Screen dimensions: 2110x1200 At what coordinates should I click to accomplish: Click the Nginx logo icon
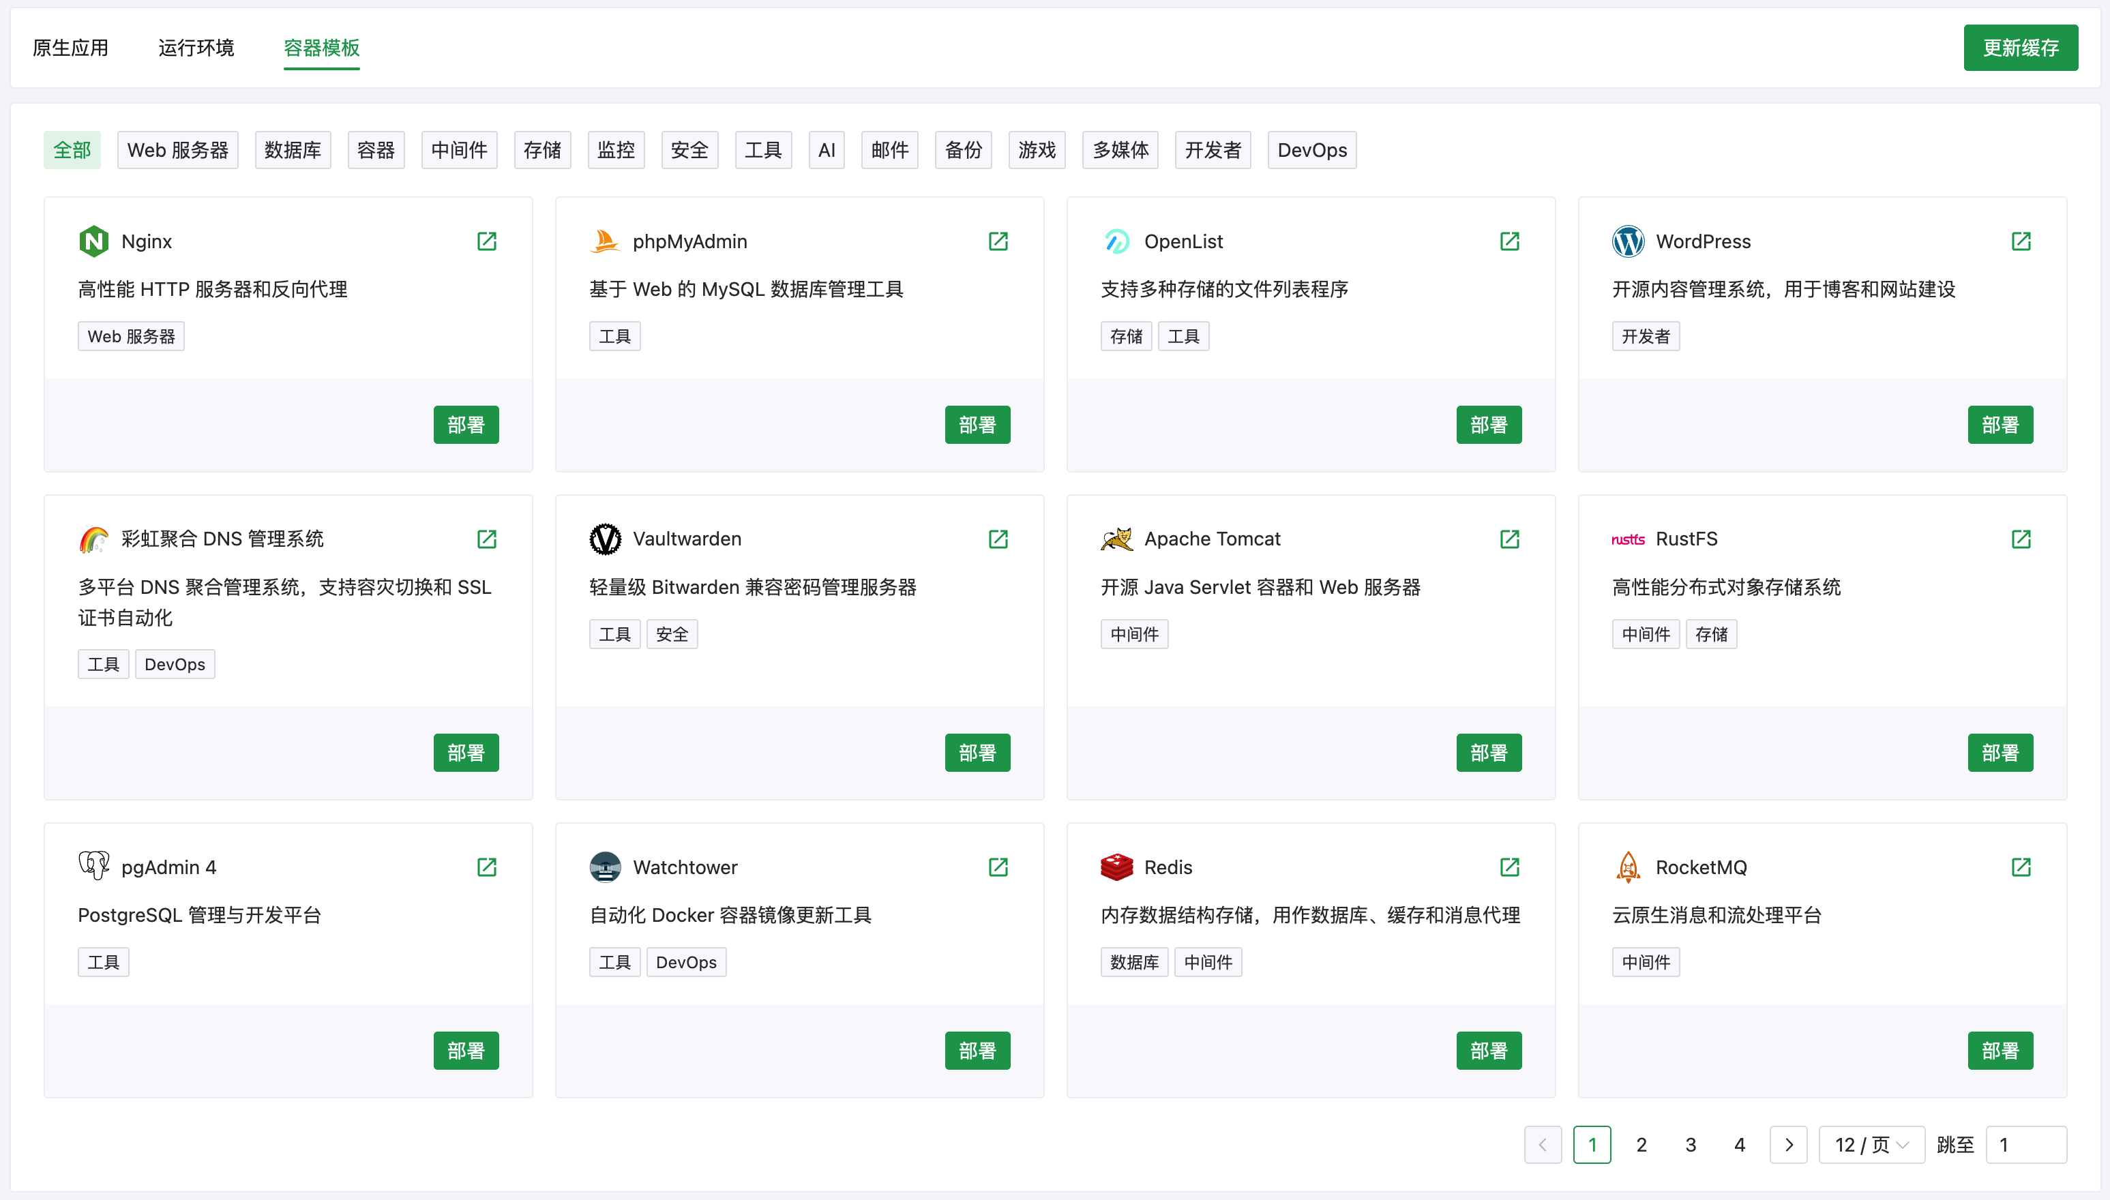[x=94, y=241]
